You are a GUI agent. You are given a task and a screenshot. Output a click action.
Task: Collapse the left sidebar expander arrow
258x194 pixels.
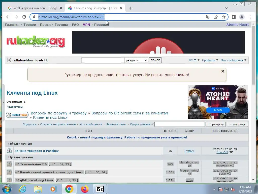click(3, 103)
